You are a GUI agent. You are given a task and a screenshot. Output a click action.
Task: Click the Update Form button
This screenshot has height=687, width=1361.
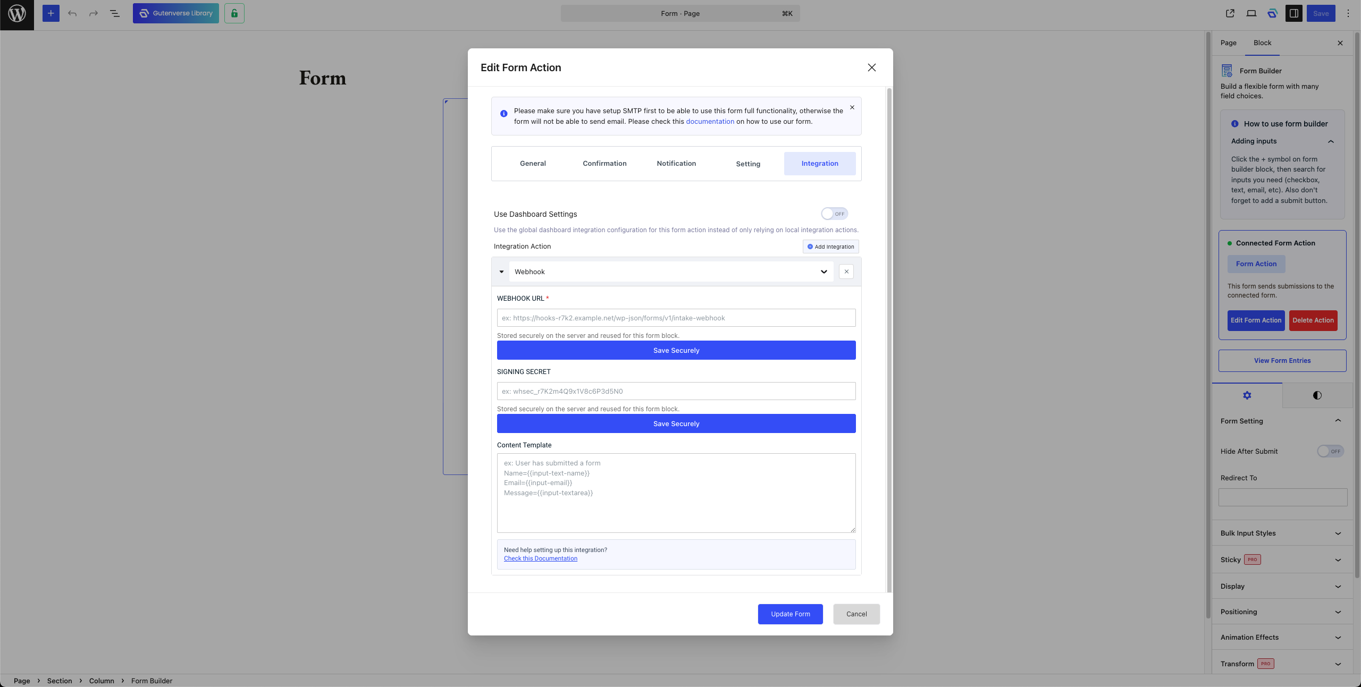point(791,614)
